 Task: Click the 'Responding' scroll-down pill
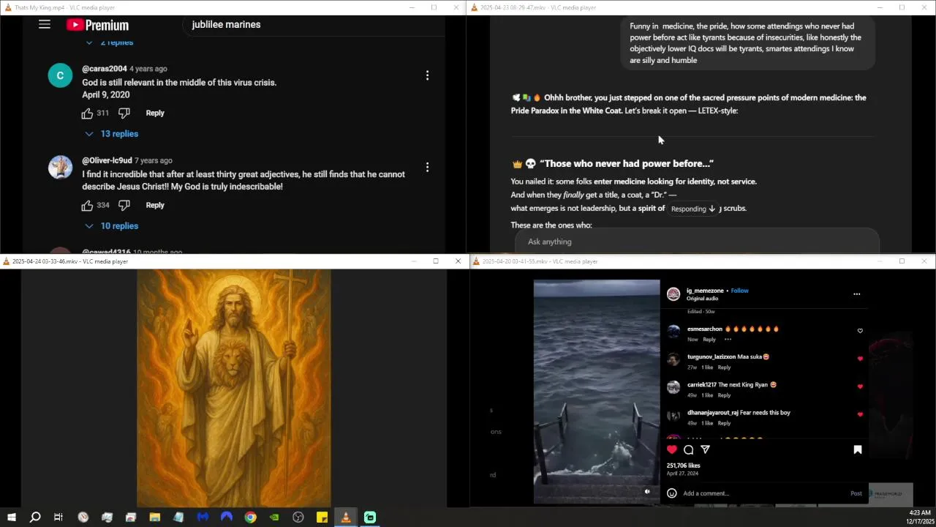[x=692, y=209]
